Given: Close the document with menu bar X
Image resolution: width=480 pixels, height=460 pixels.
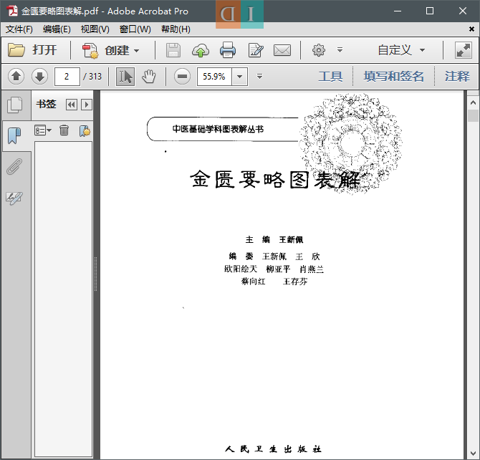Looking at the screenshot, I should pyautogui.click(x=471, y=29).
